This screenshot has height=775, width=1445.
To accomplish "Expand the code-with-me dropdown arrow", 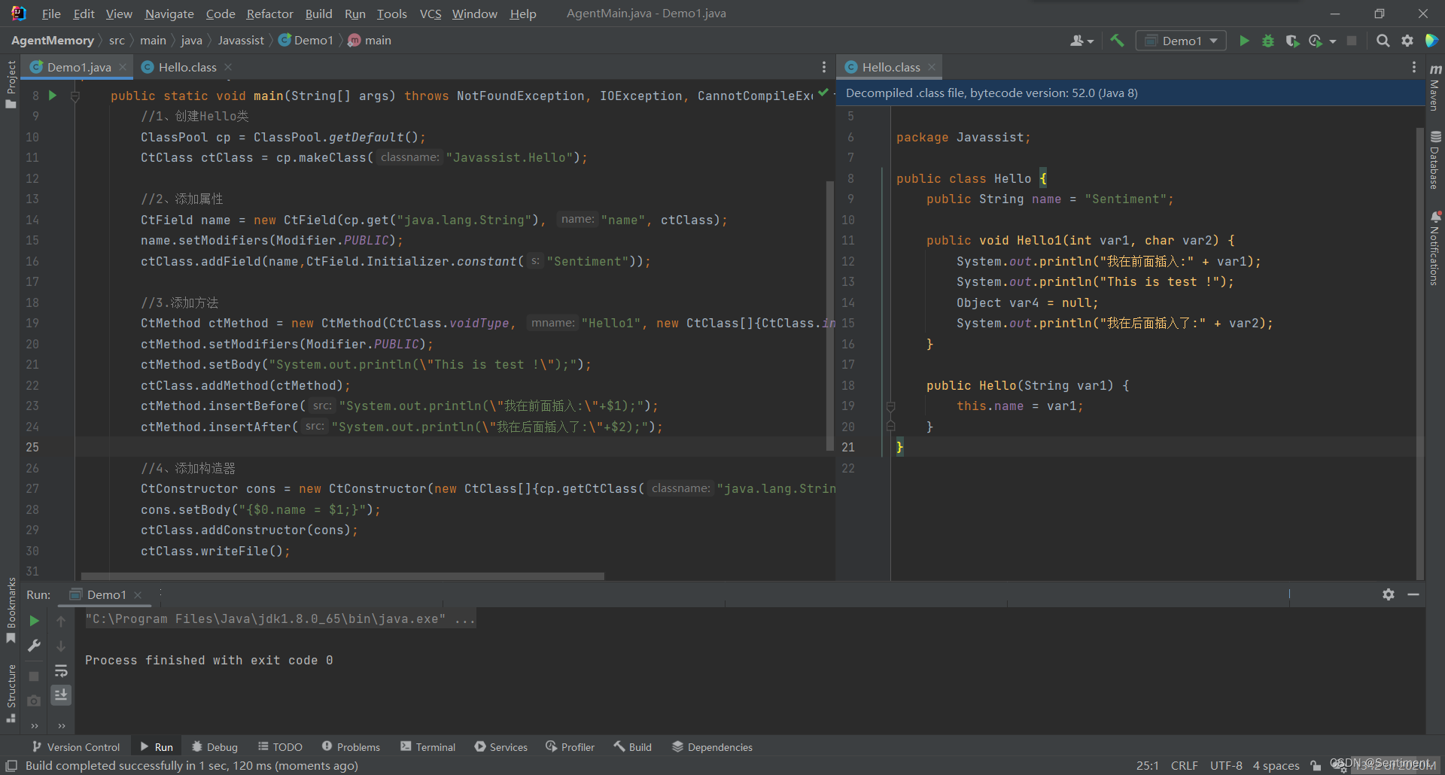I will point(1091,41).
